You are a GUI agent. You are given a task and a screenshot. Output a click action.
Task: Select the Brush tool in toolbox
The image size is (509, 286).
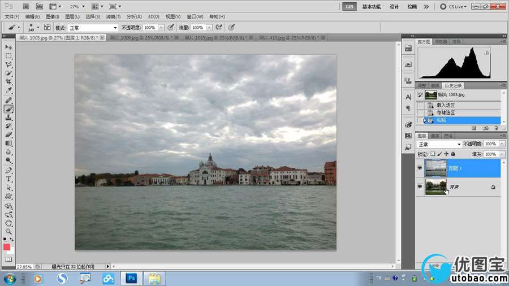8,109
